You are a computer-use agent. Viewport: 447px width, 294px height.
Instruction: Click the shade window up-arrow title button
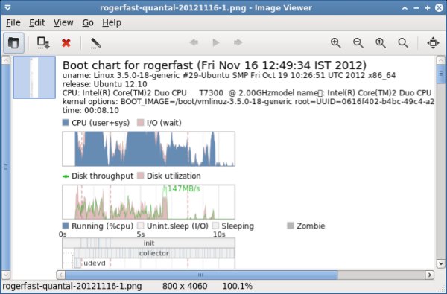(405, 8)
